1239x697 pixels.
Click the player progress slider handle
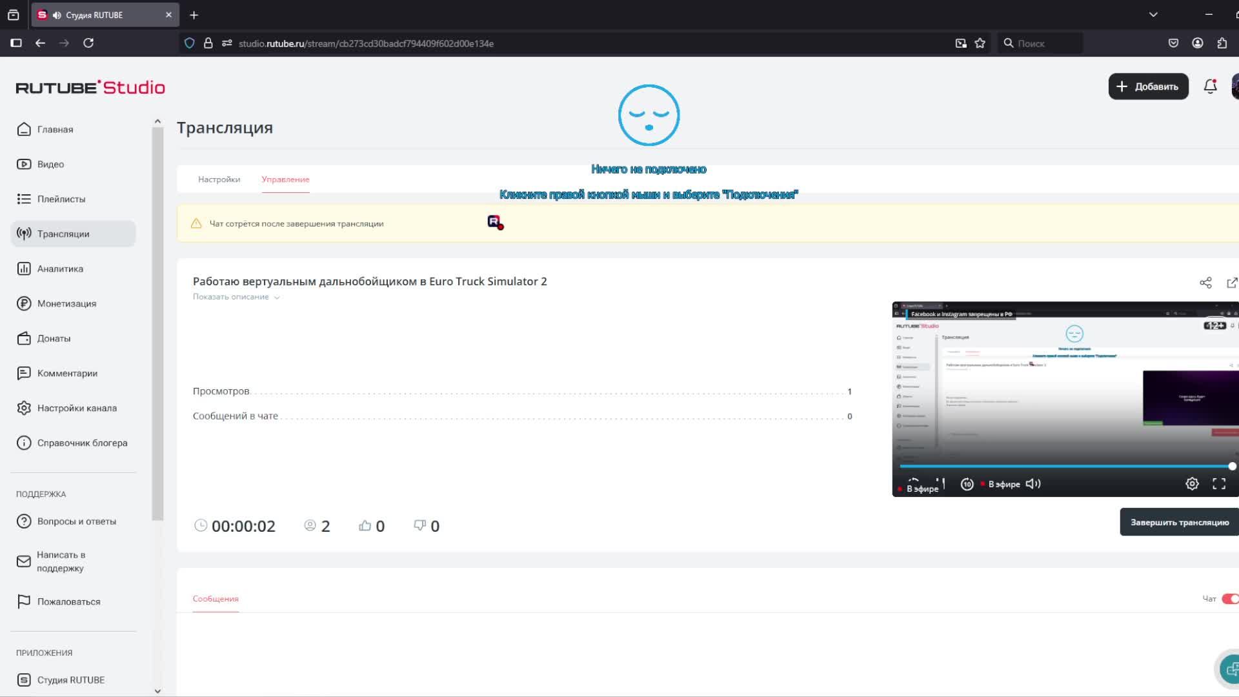(x=1232, y=466)
